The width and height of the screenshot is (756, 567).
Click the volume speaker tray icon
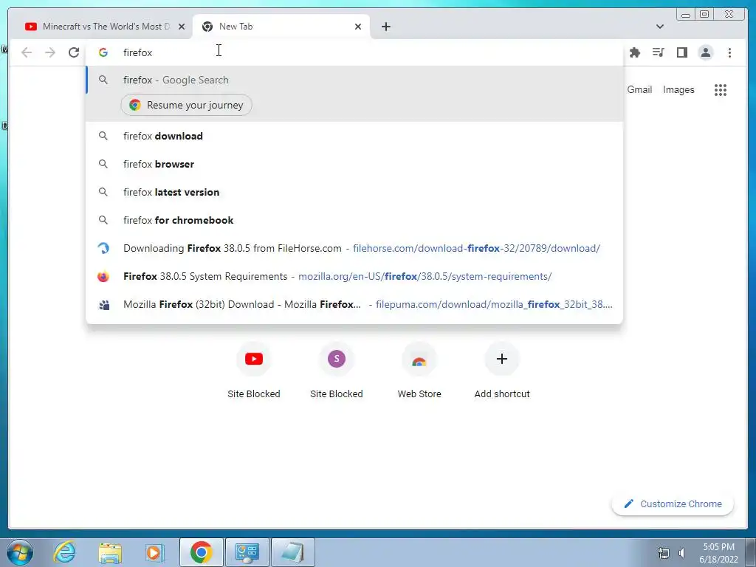pos(681,552)
